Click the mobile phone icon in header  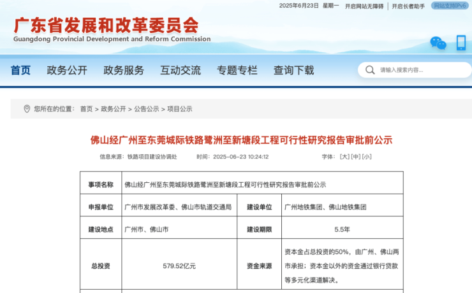click(461, 43)
